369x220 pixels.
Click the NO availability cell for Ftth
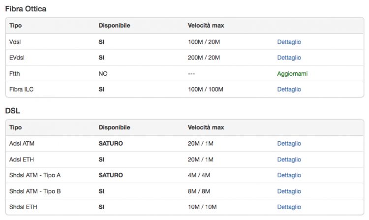click(103, 73)
